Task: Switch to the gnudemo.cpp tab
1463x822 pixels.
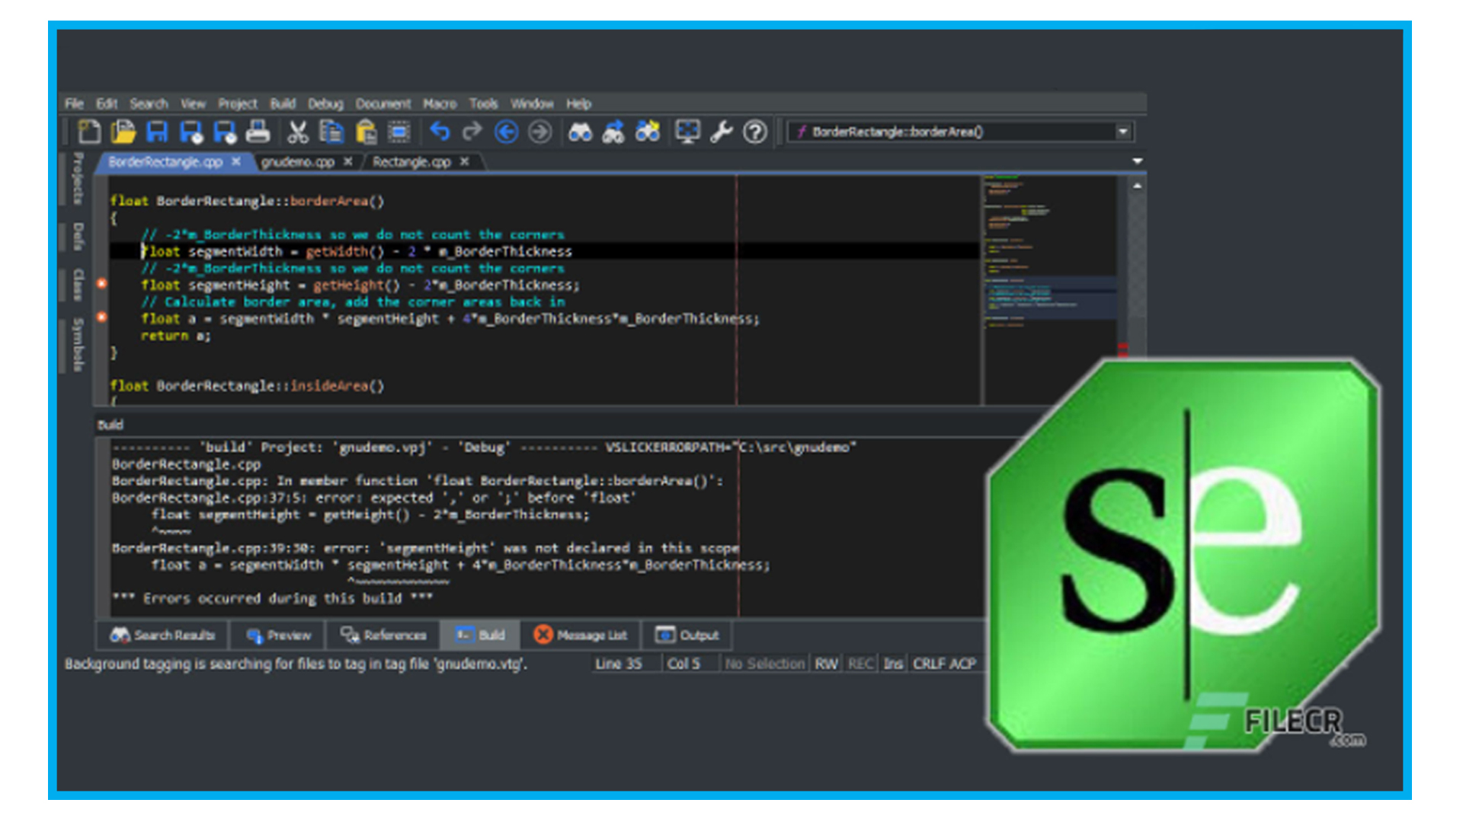Action: coord(297,162)
